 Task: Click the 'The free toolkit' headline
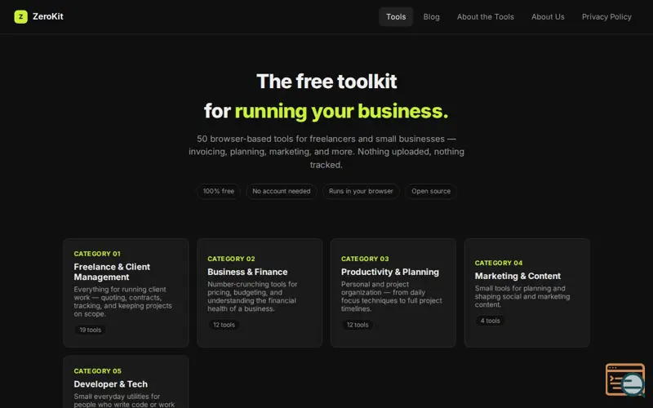[326, 81]
